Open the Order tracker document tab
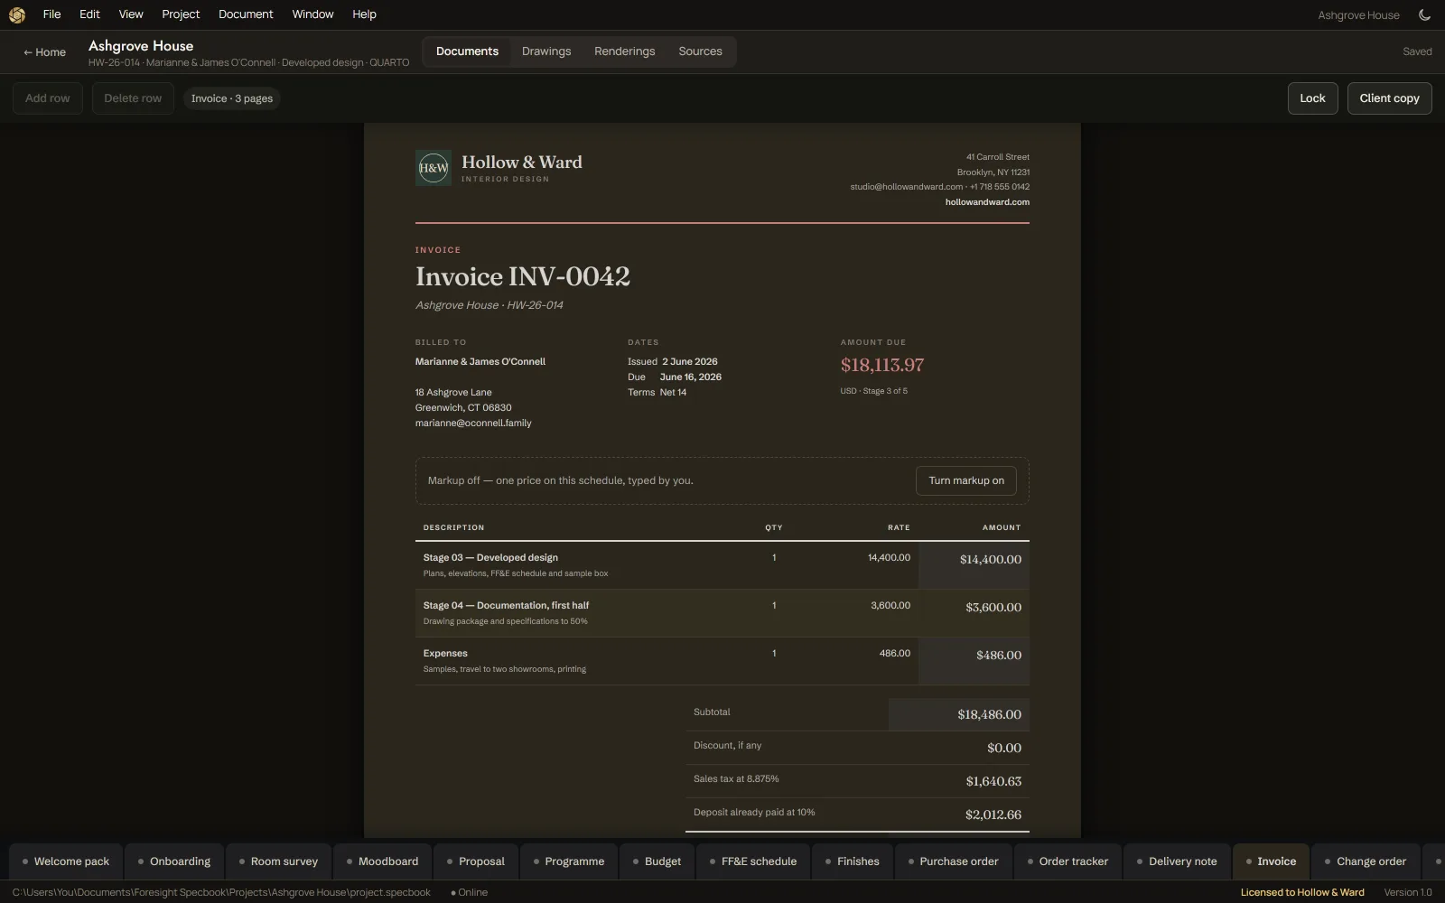 [x=1068, y=861]
